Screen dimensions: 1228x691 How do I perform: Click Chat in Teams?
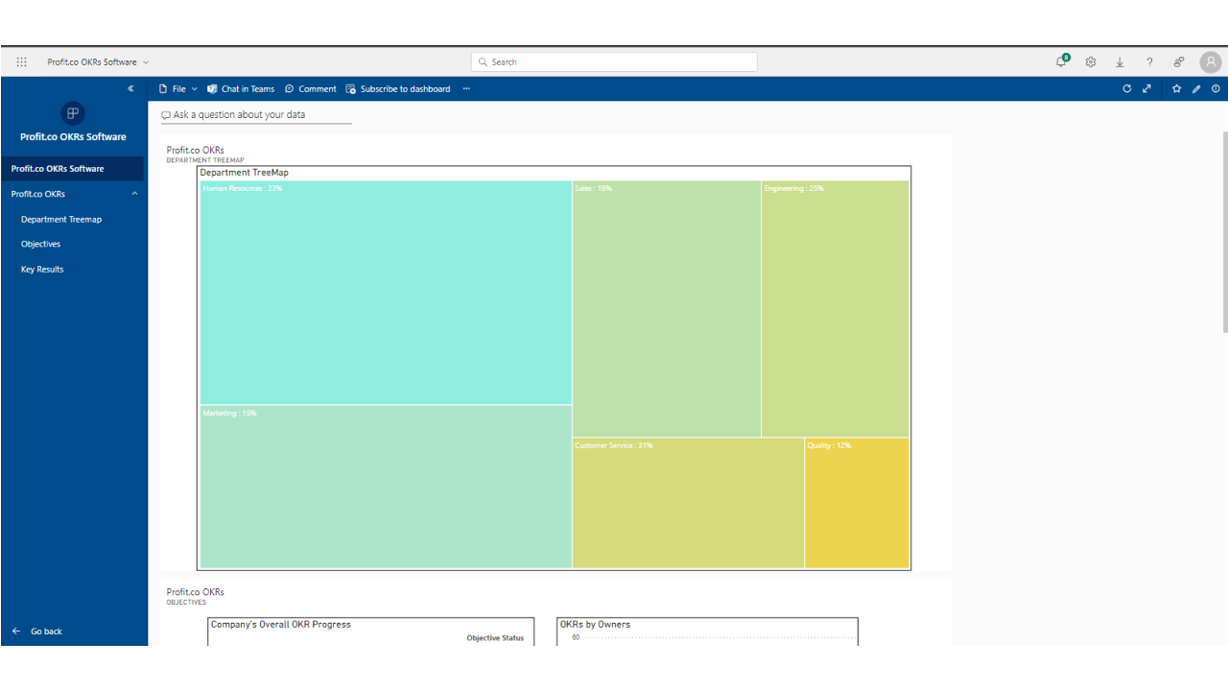241,88
